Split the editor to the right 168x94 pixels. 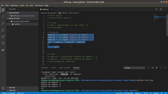[161, 9]
